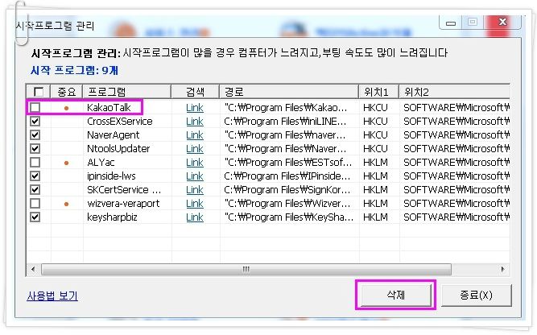Check the KakaoTalk row checkbox
The image size is (537, 335).
35,108
